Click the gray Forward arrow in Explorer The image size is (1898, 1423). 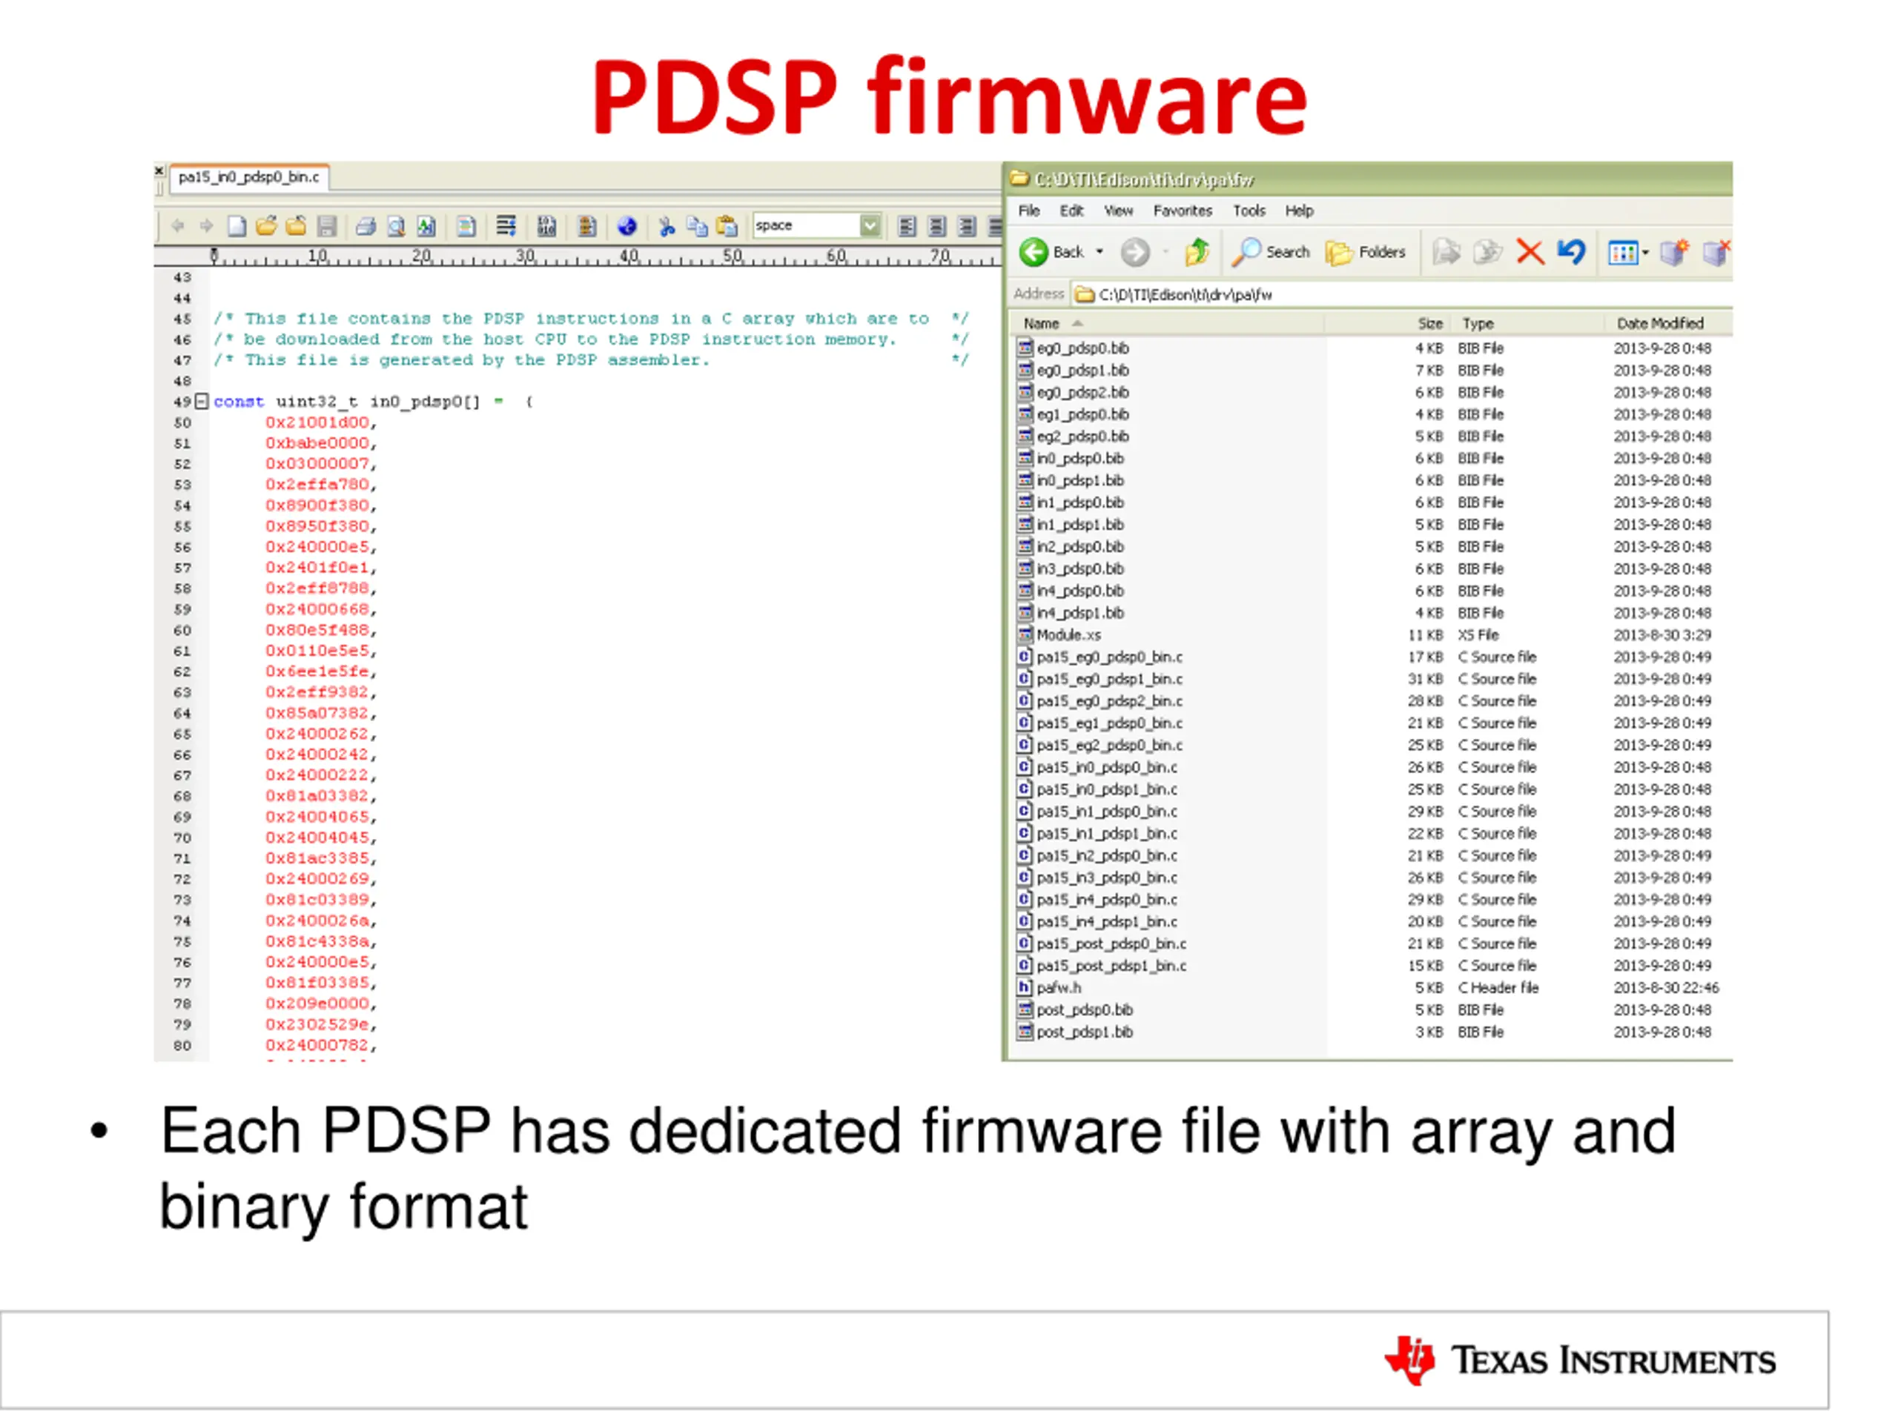coord(1135,252)
